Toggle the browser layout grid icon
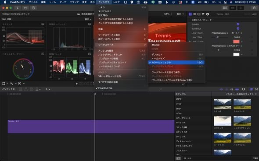This screenshot has width=259, height=161. [x=225, y=8]
